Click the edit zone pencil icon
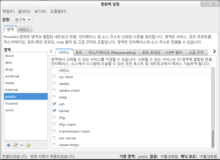The width and height of the screenshot is (220, 160). 15,145
